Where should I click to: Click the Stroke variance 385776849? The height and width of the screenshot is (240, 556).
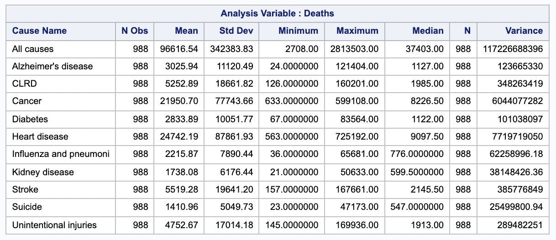[520, 189]
